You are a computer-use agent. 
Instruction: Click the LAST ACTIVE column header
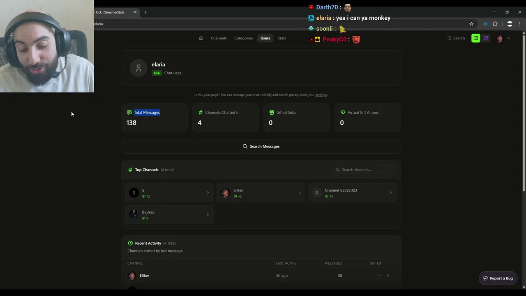point(286,264)
